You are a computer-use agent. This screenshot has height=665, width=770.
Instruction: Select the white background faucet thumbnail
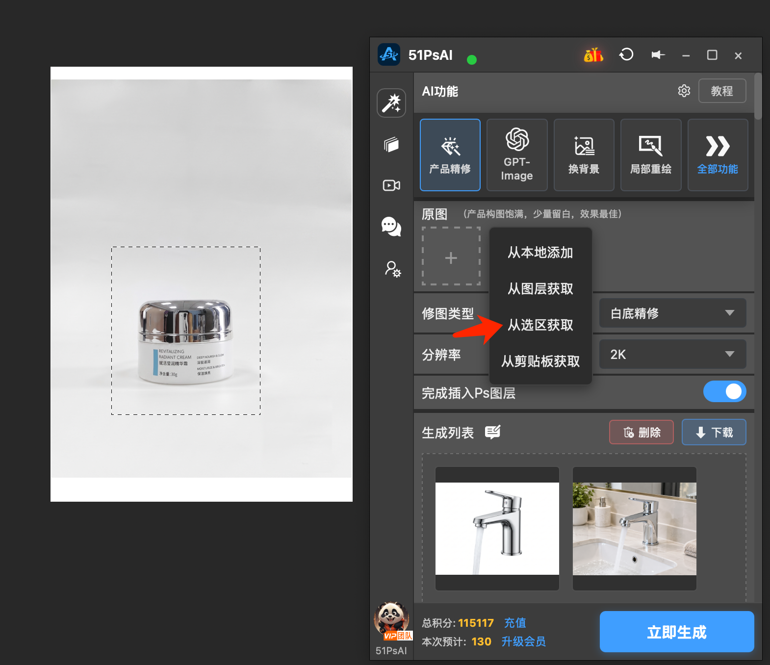[497, 529]
